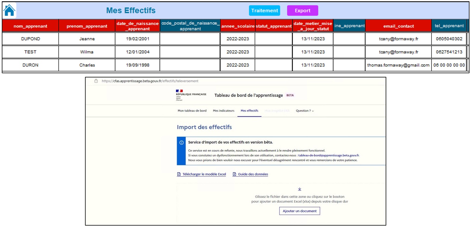Click birth date 12/01/2004
The height and width of the screenshot is (228, 471).
point(138,52)
